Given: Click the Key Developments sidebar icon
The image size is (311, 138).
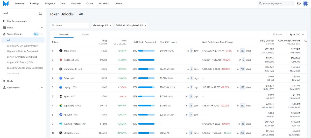Looking at the screenshot, I should coord(4,21).
